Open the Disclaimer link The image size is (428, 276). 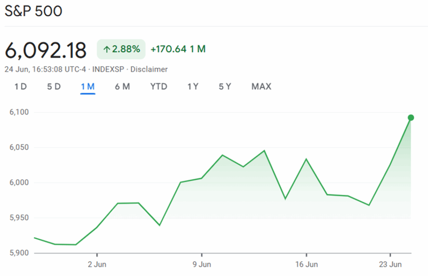[x=149, y=69]
